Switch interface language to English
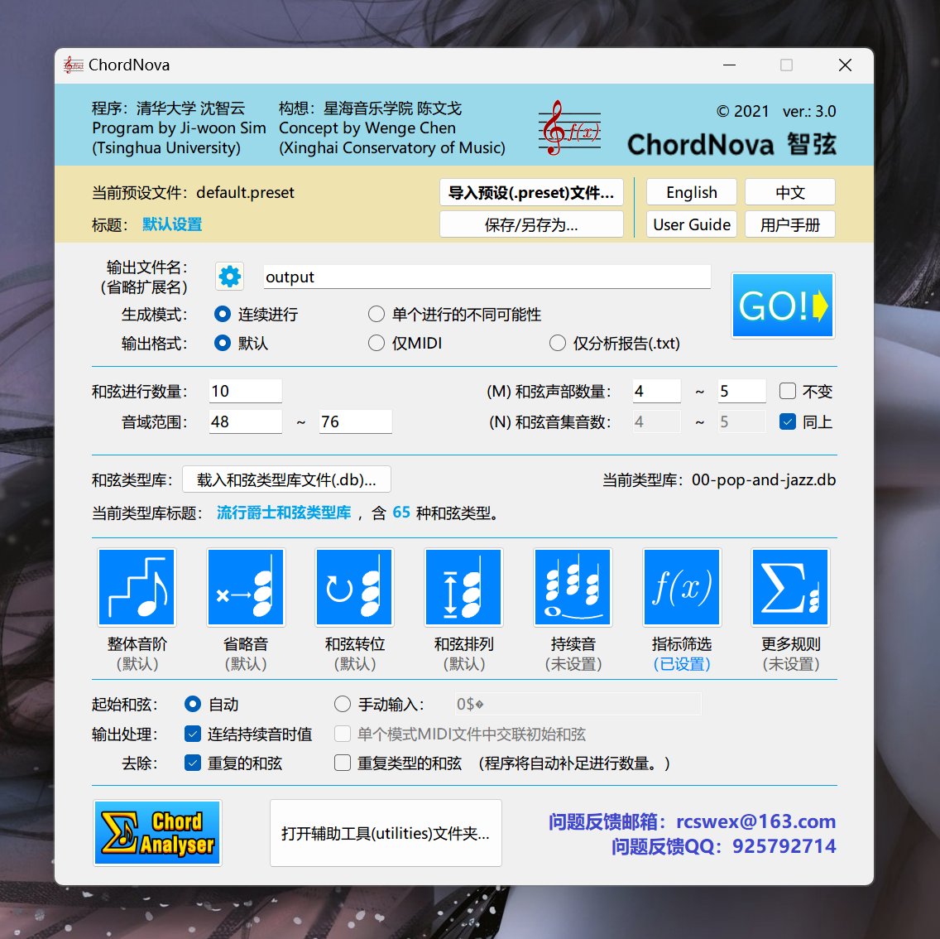Viewport: 940px width, 939px height. [691, 193]
